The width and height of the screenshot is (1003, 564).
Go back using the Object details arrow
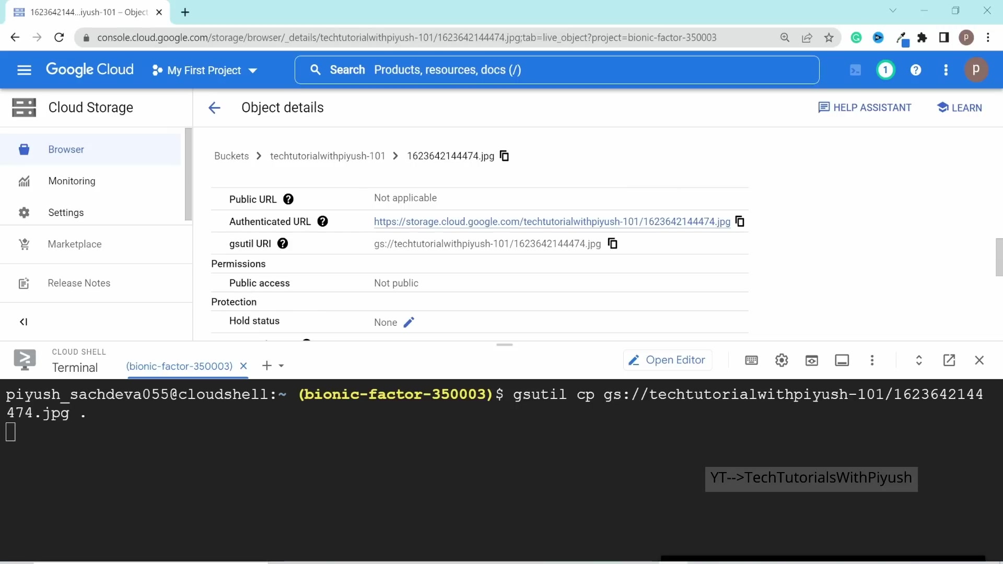[x=214, y=108]
